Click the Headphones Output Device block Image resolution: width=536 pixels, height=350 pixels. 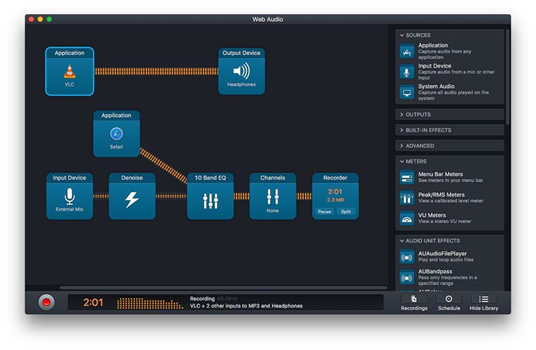coord(241,71)
